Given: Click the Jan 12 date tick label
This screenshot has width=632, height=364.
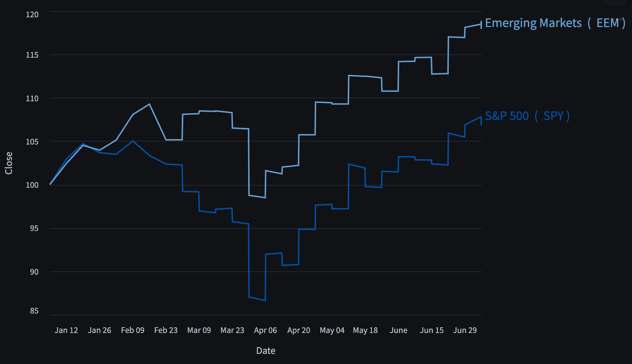Looking at the screenshot, I should [66, 330].
